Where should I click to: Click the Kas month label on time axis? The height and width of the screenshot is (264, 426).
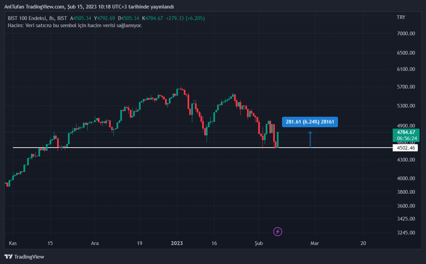13,243
